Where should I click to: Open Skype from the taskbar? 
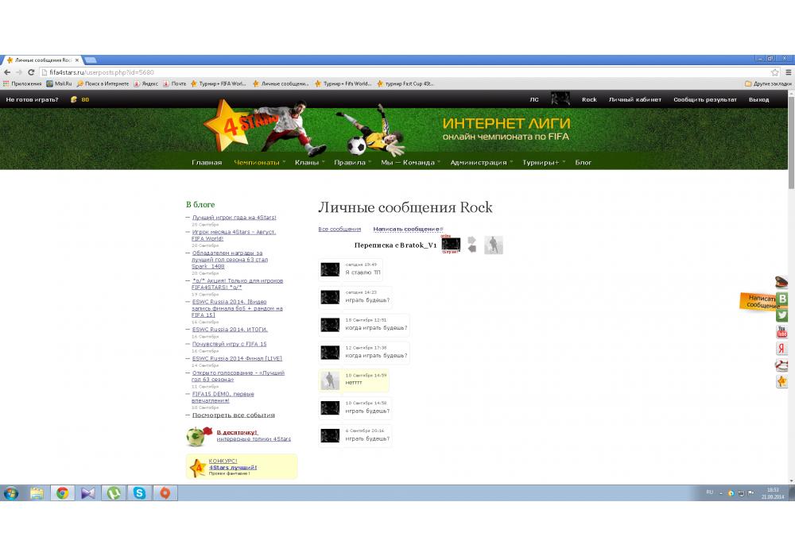(139, 493)
